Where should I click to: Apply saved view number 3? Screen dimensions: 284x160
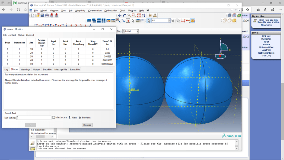point(81,26)
